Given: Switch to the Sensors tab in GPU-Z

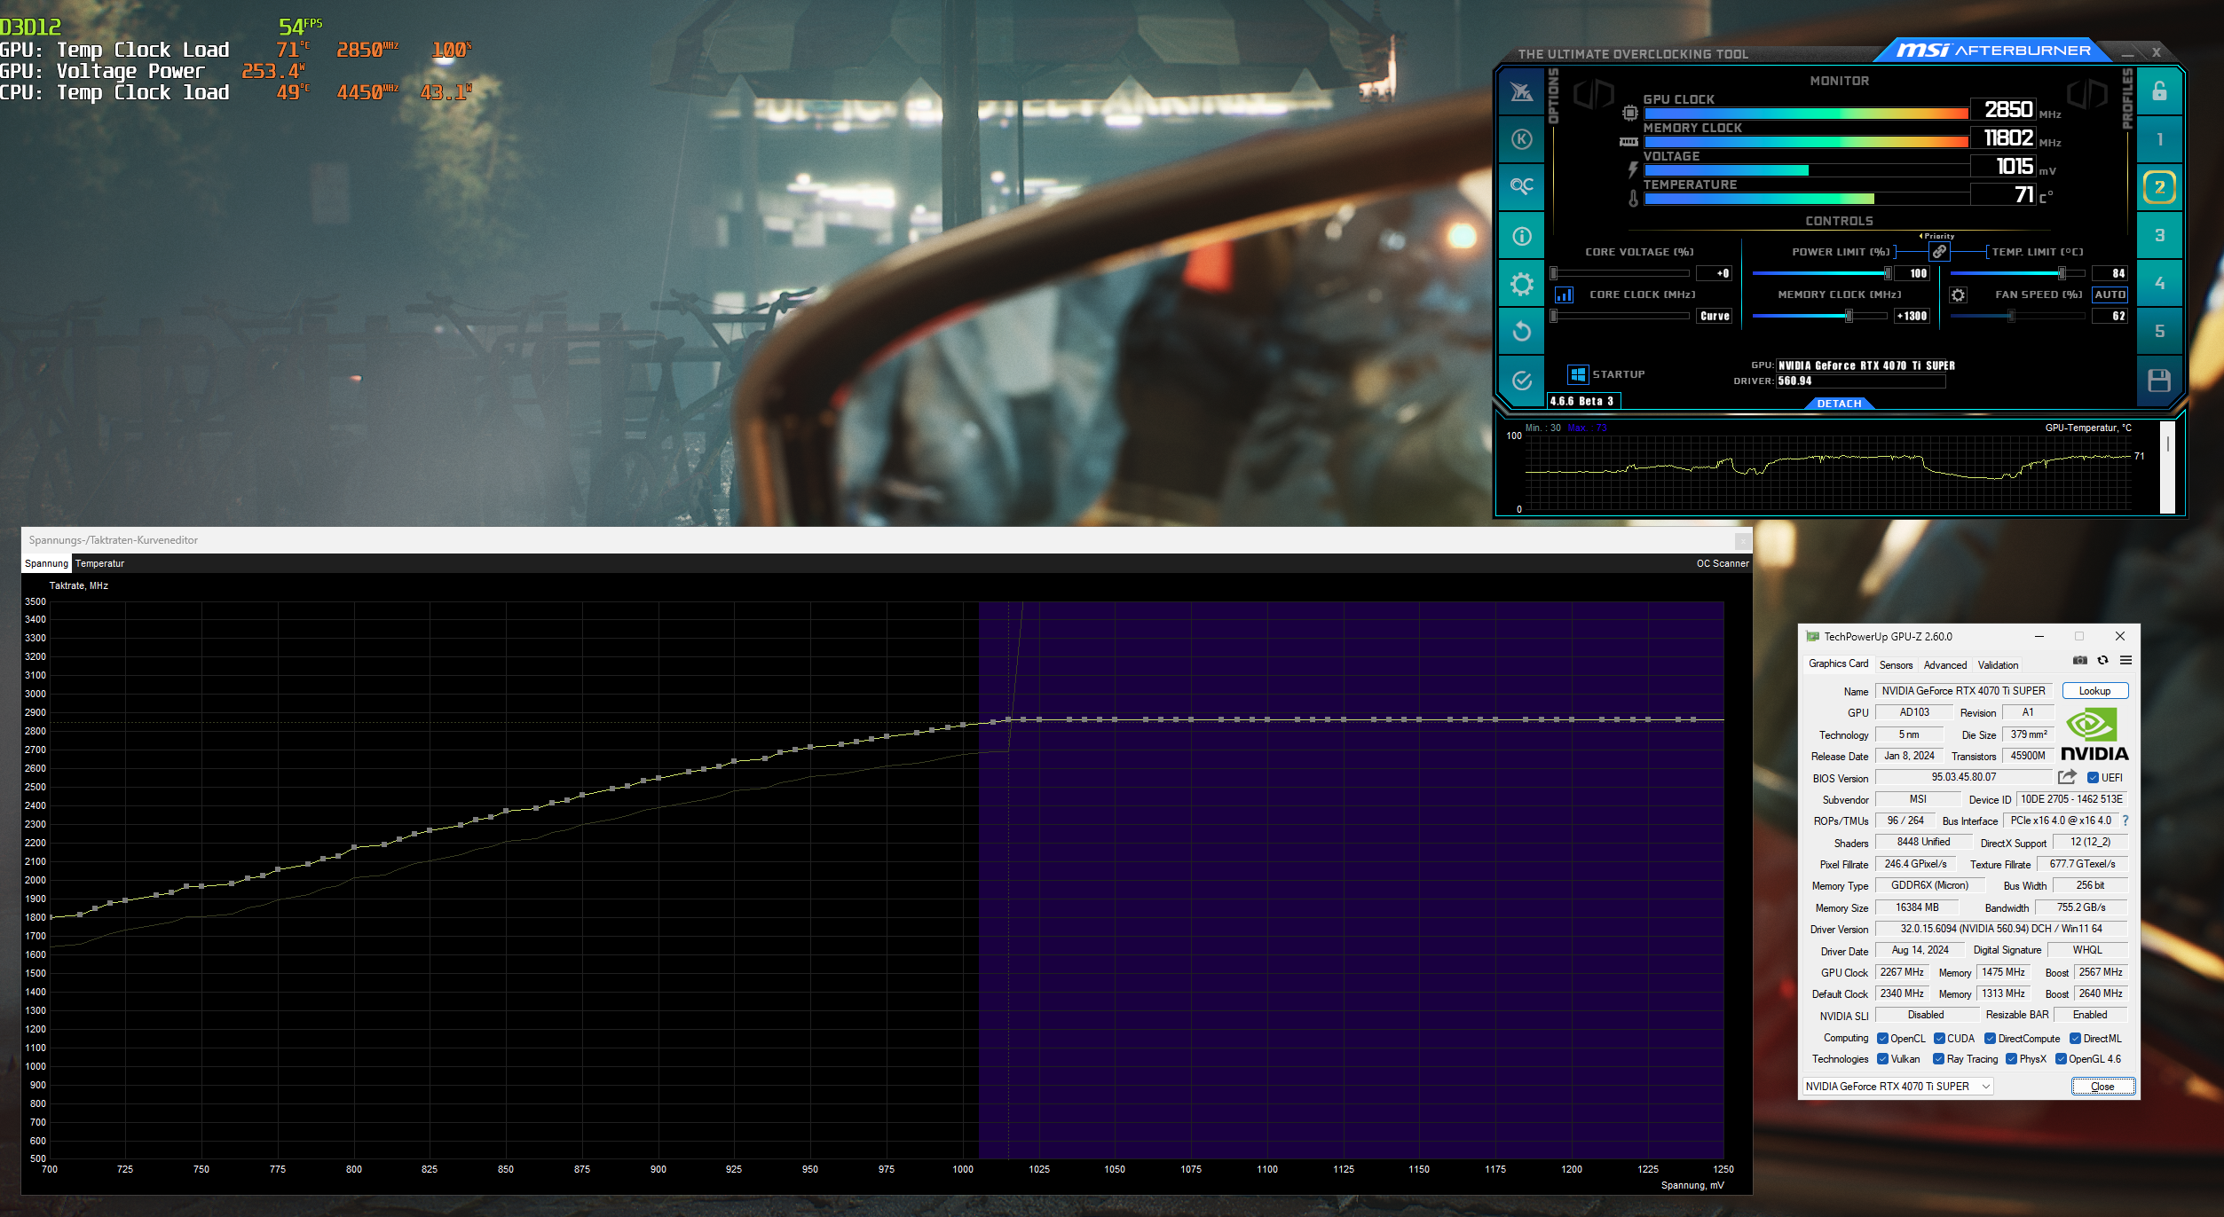Looking at the screenshot, I should pyautogui.click(x=1896, y=664).
